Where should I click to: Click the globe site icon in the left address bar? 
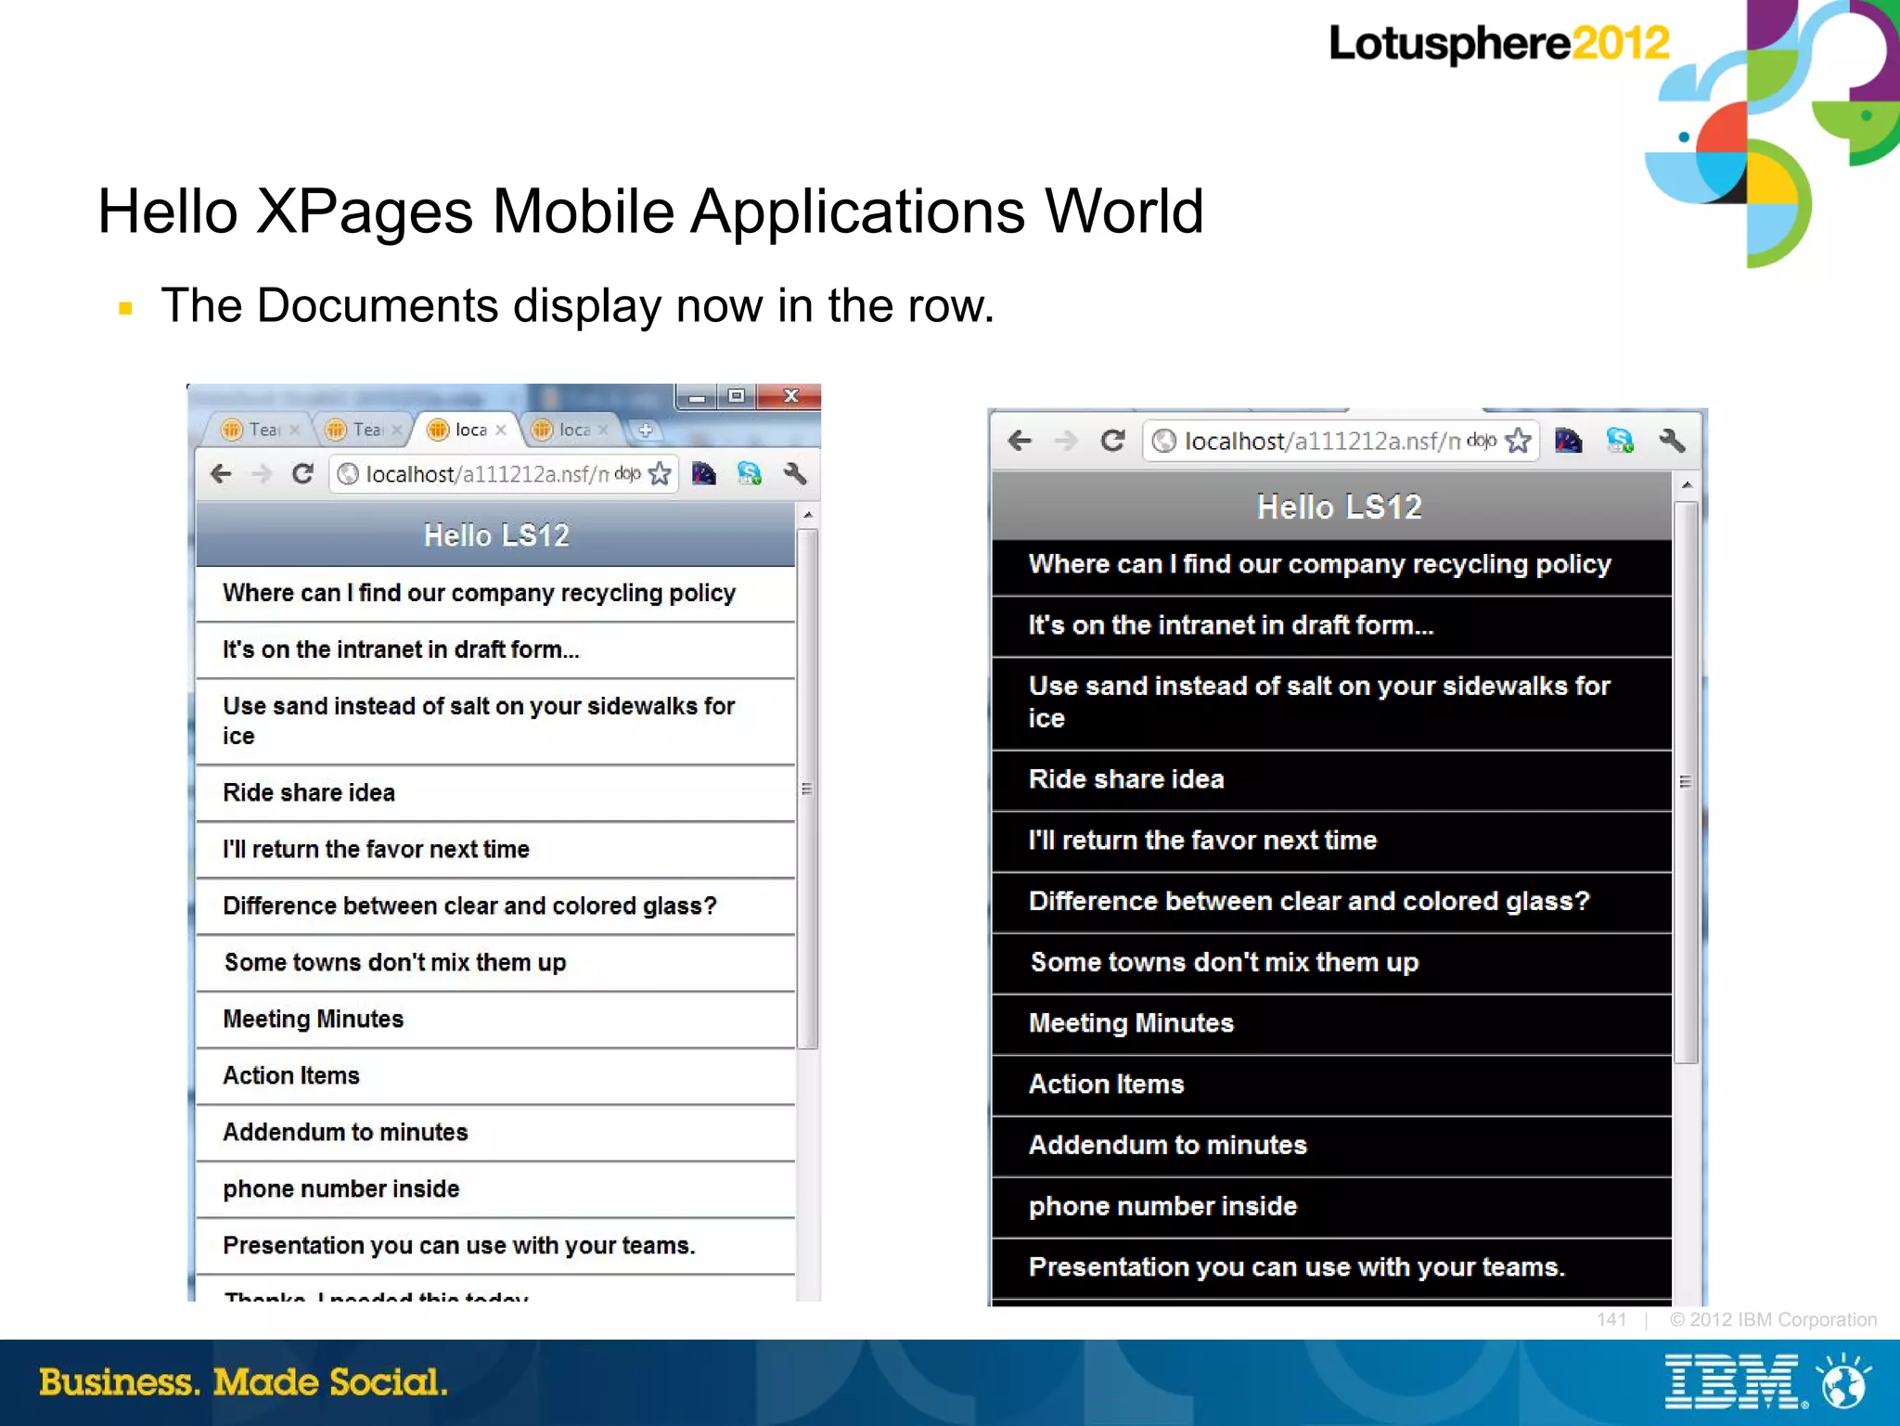[348, 474]
